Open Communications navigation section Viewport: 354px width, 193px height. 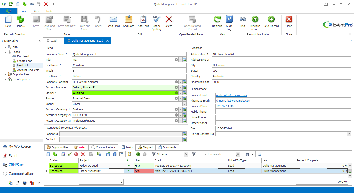pos(21,174)
